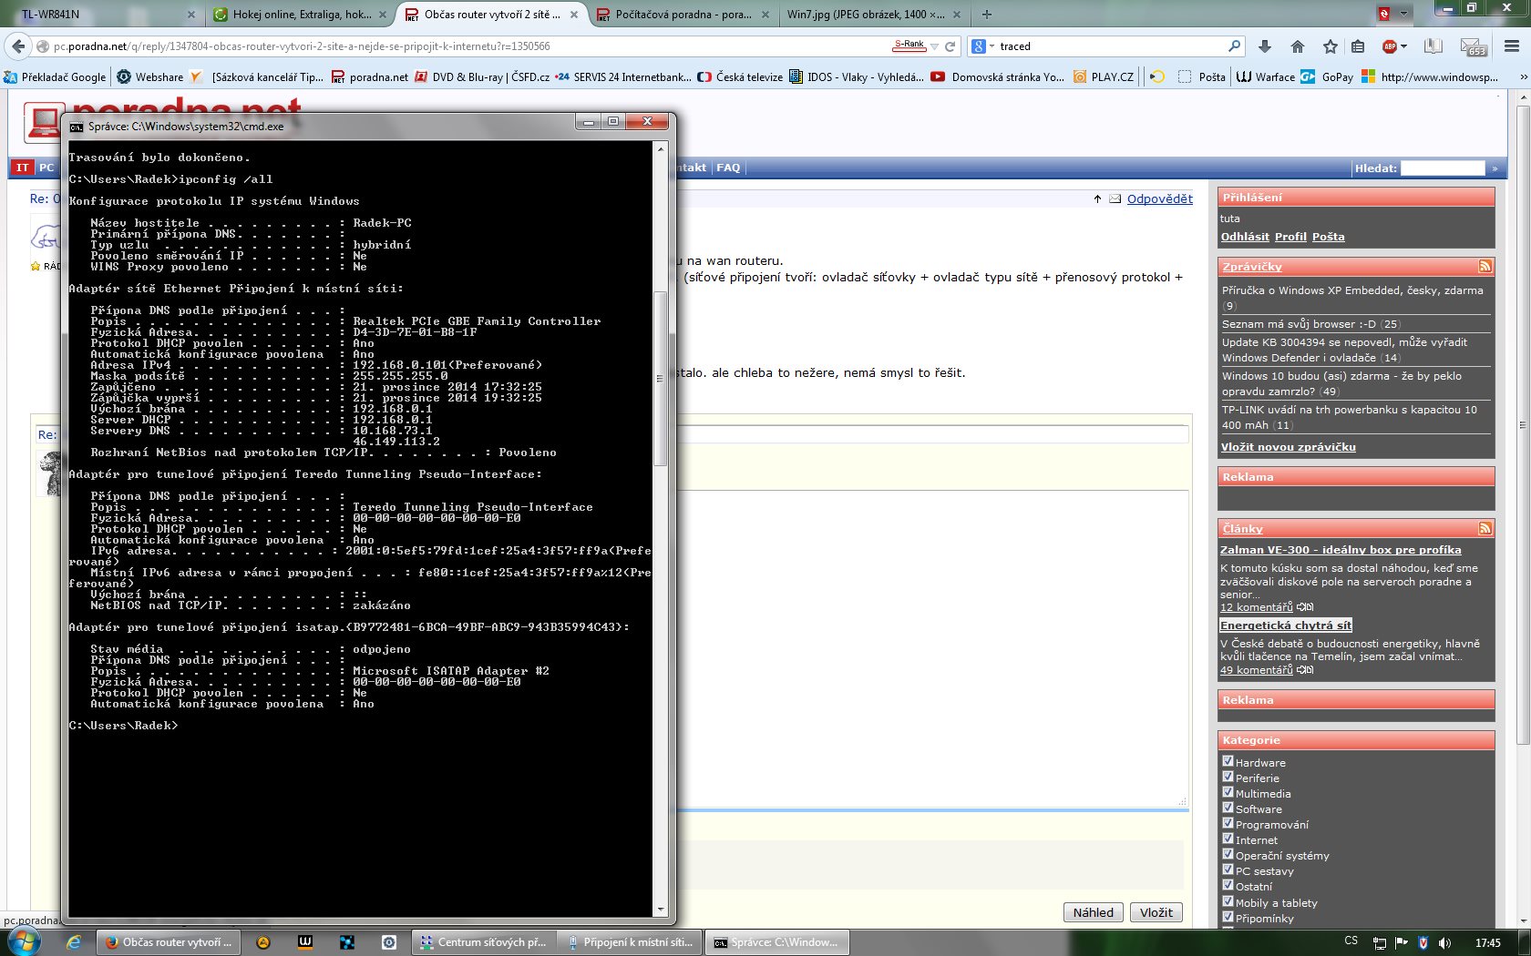Uncheck the Hardware category checkbox
Screen dimensions: 1531x956
(x=1228, y=762)
